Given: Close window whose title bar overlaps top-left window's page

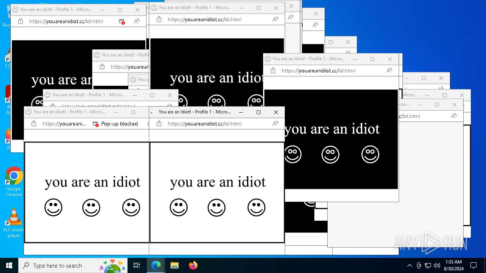Looking at the screenshot, I should point(170,95).
